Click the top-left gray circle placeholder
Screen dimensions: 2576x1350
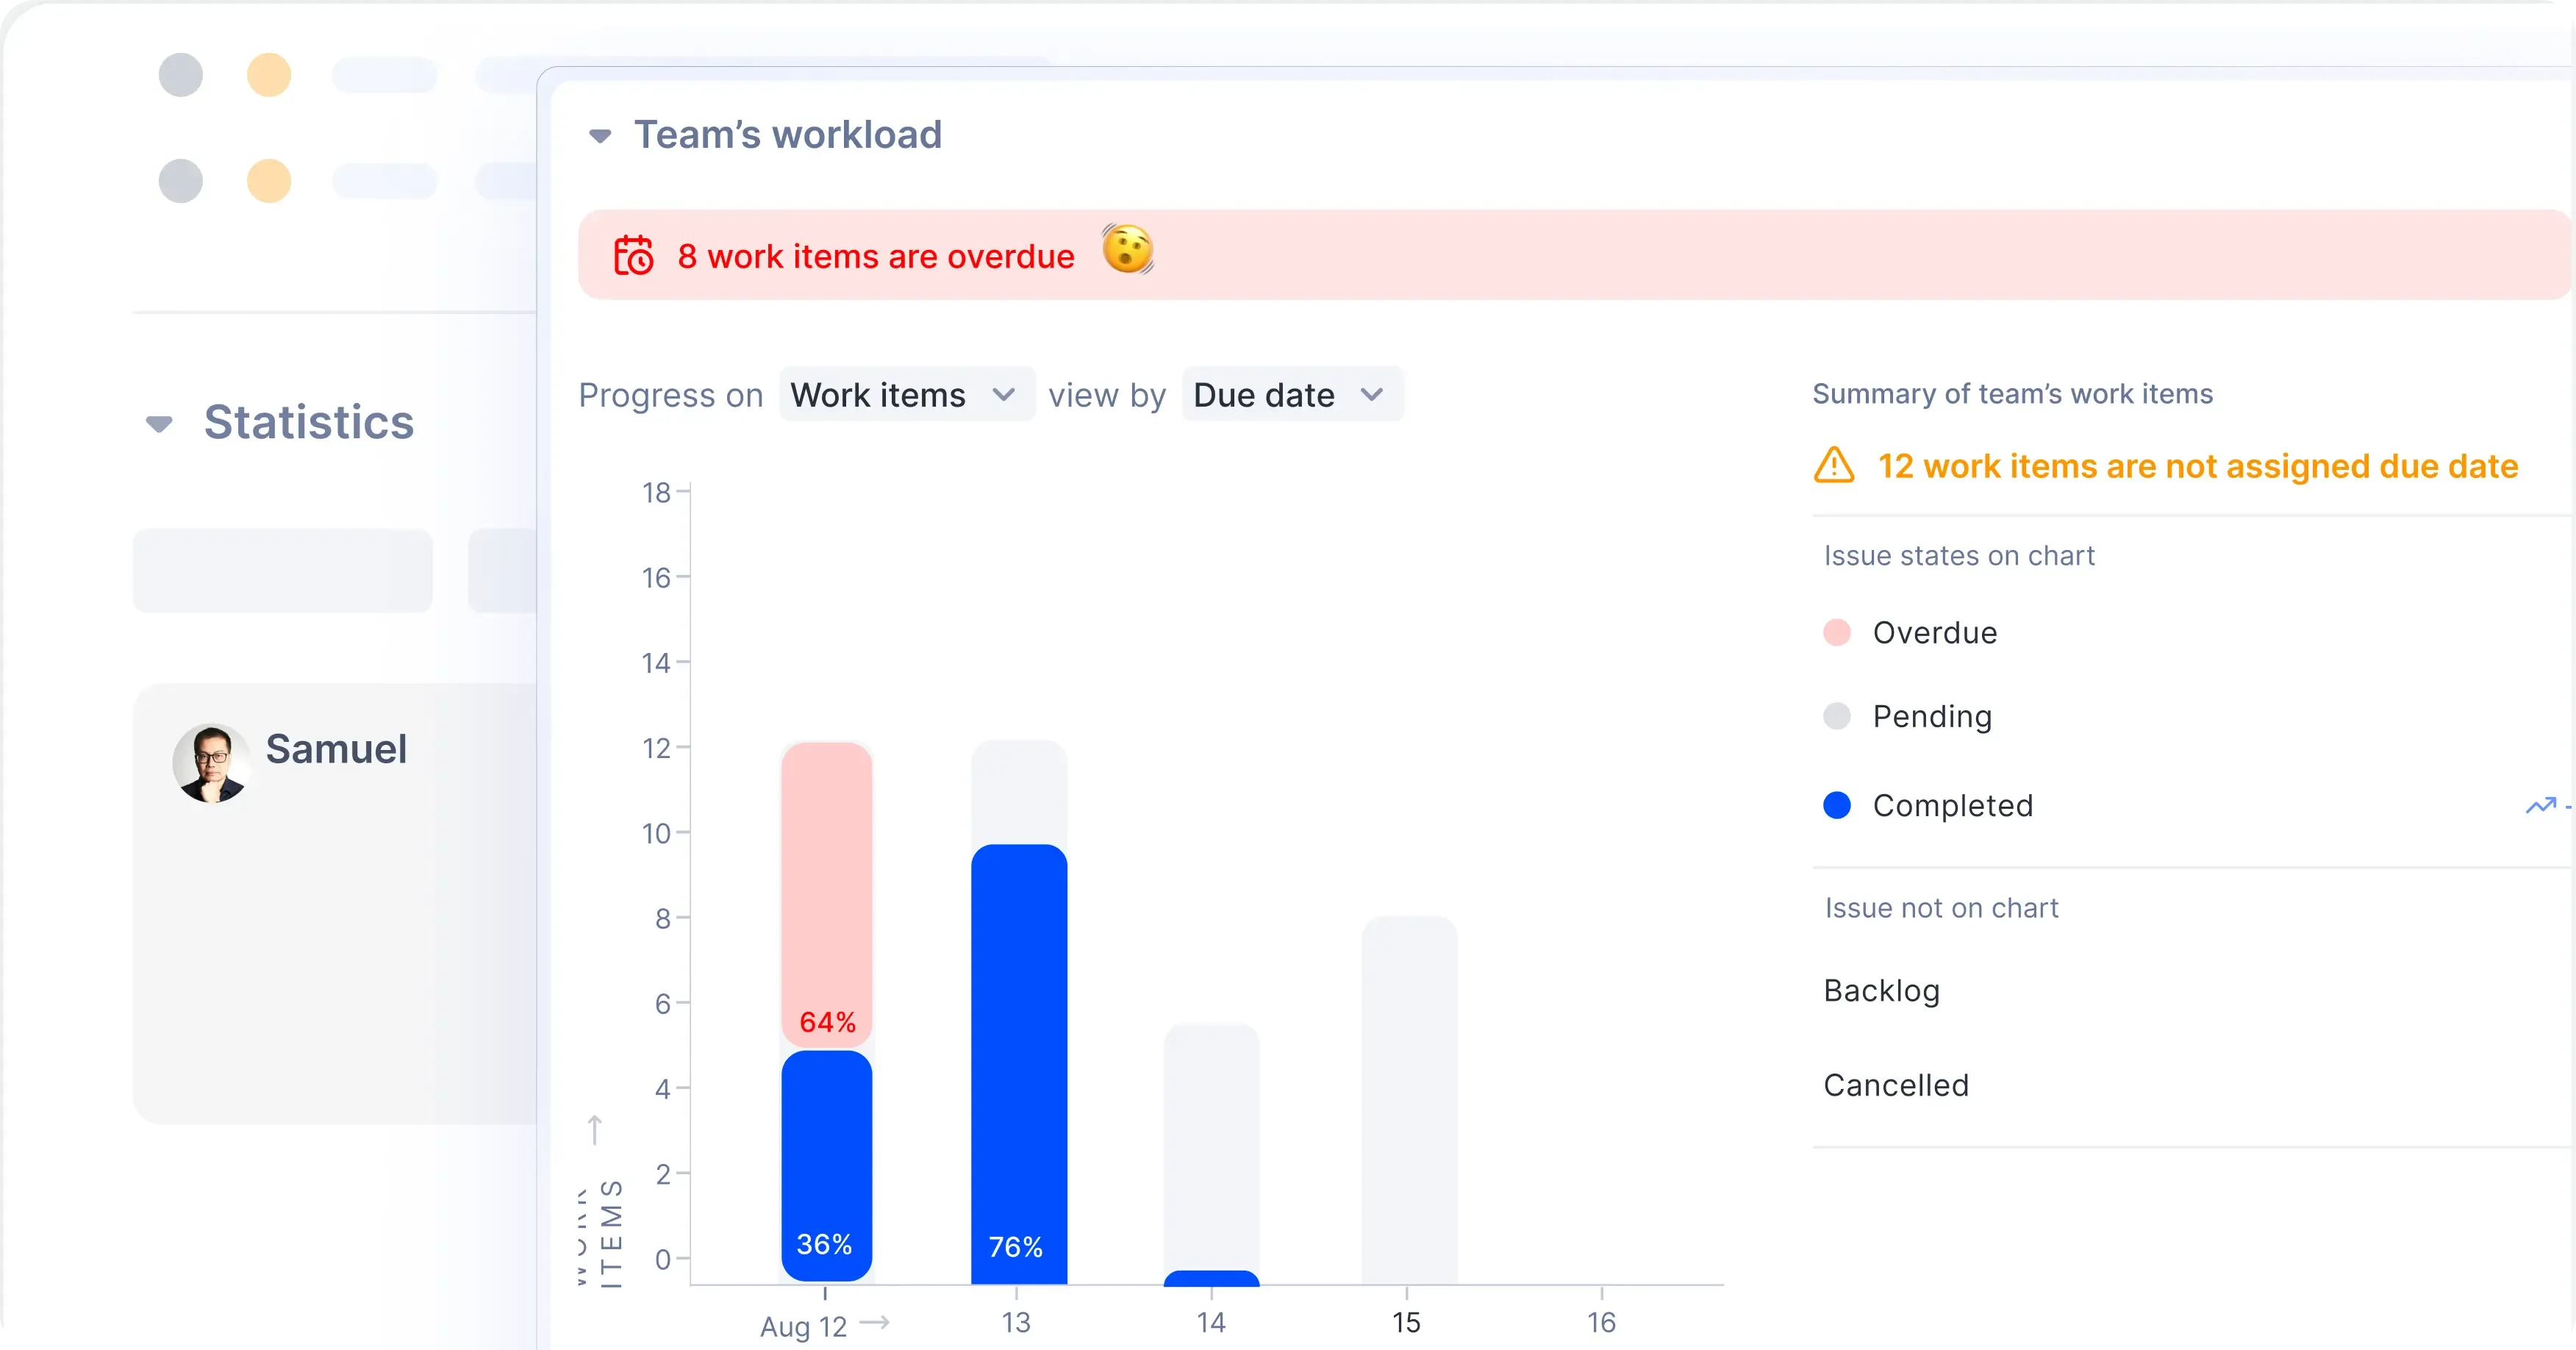pos(181,75)
